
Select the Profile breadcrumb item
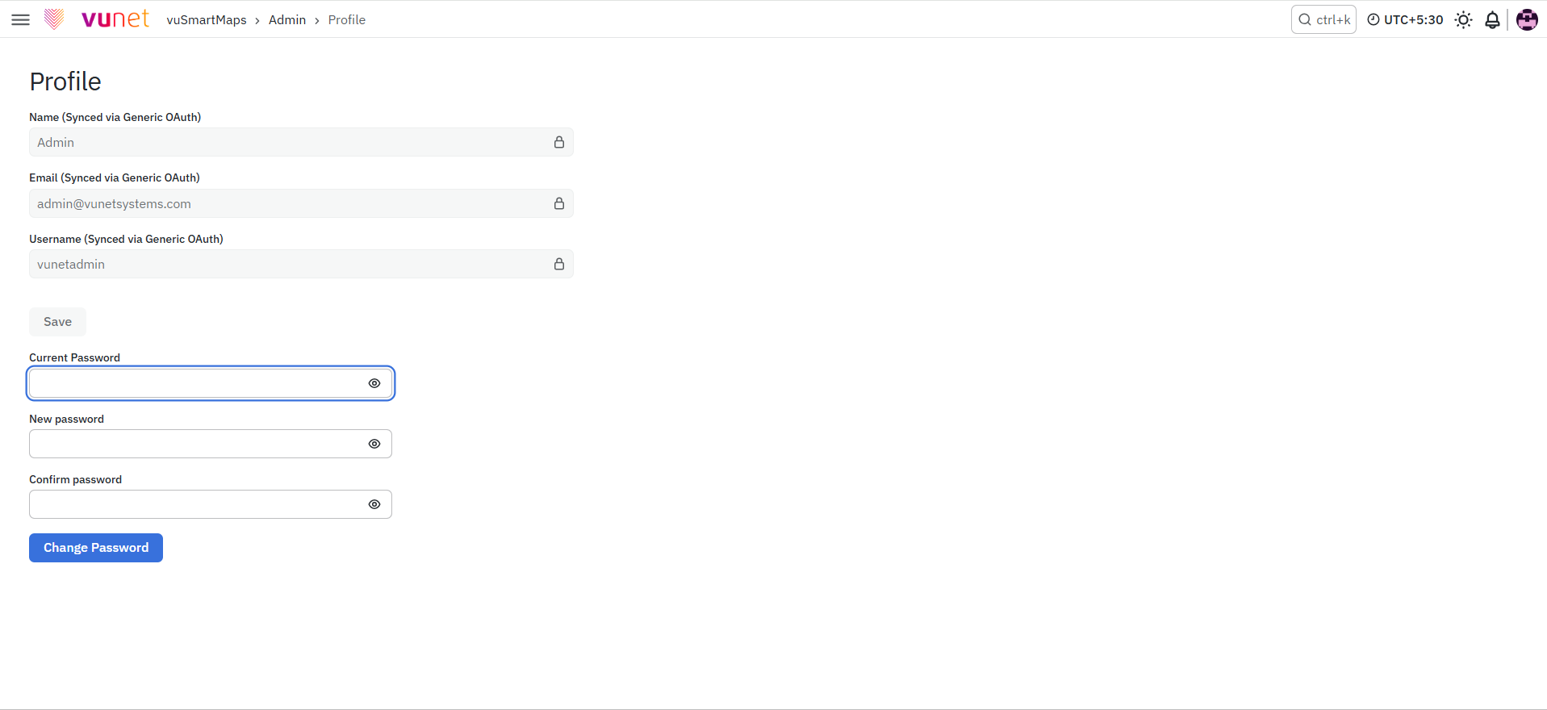coord(347,19)
